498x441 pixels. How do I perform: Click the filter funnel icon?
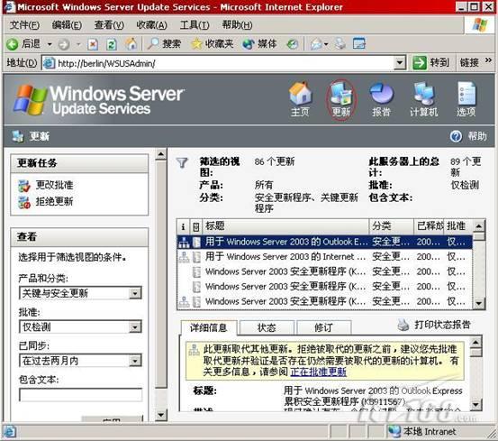click(182, 163)
